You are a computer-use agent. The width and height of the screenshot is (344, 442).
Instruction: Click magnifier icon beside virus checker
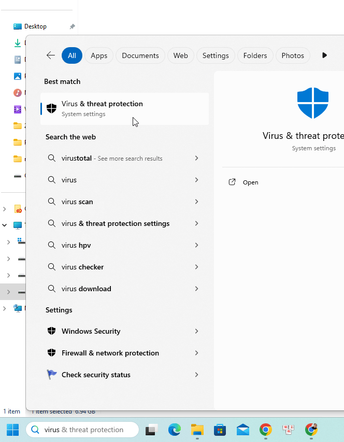coord(52,267)
